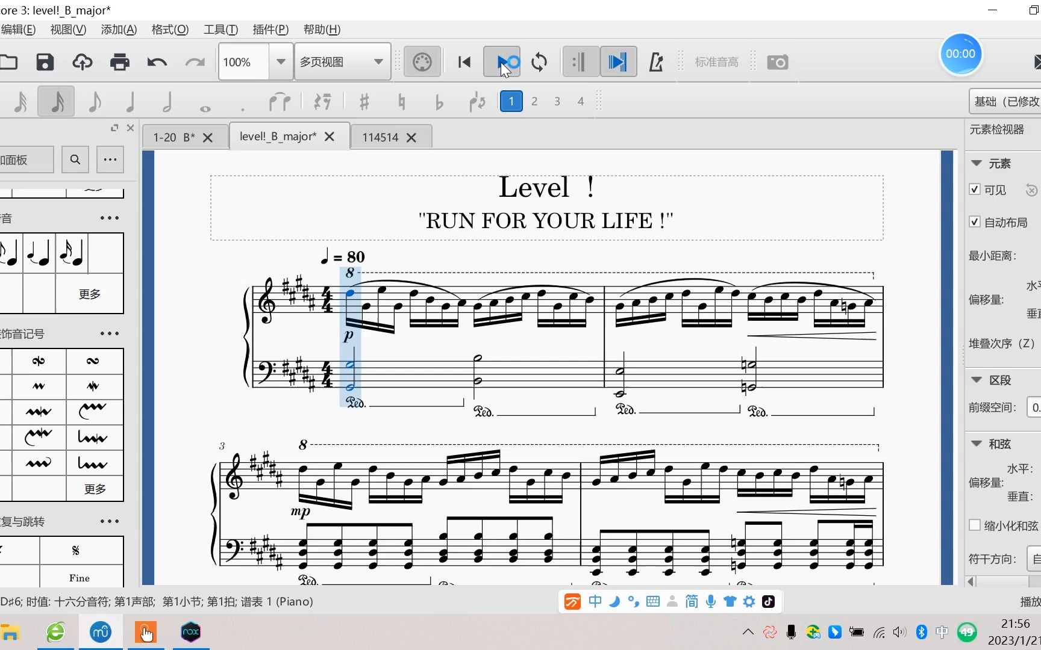This screenshot has width=1041, height=650.
Task: Apply natural accidental
Action: coord(402,102)
